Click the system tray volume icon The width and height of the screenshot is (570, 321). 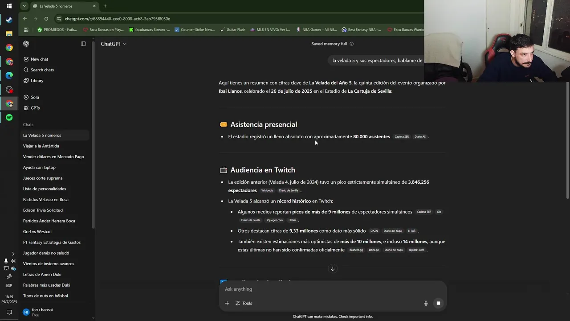click(x=13, y=261)
